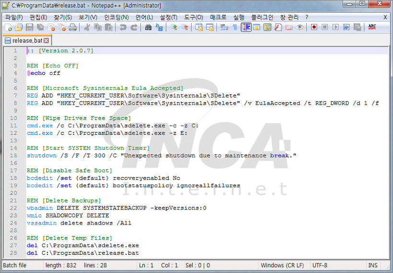Click line number 15 in margin
The width and height of the screenshot is (393, 273).
(13, 155)
